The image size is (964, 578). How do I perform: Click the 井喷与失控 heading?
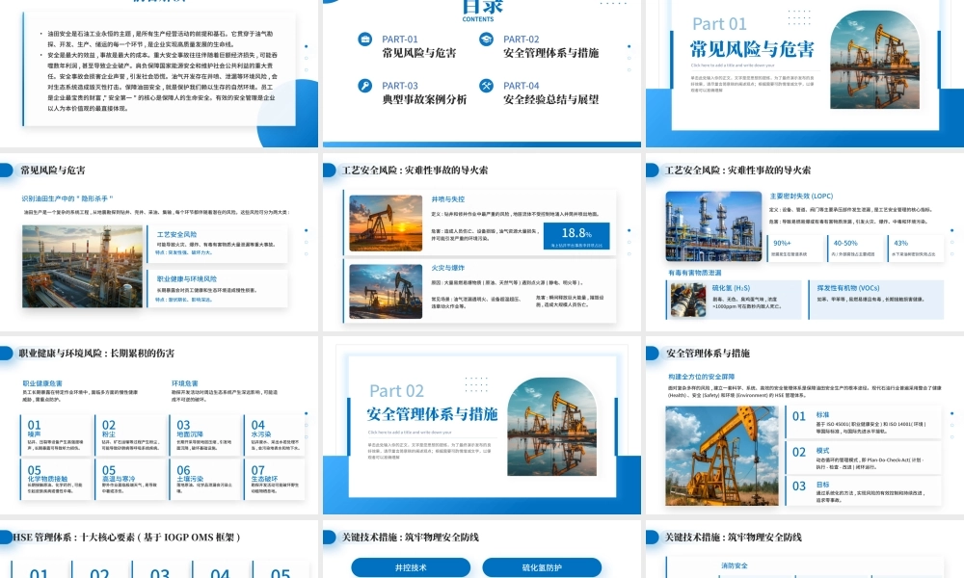(x=448, y=199)
